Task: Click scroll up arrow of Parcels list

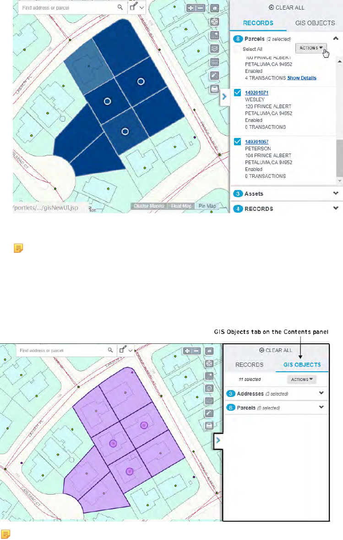Action: pos(339,61)
